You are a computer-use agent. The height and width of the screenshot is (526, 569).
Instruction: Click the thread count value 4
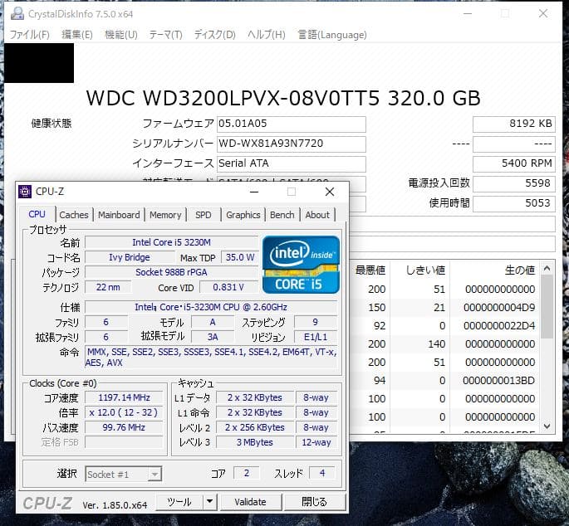(x=322, y=473)
